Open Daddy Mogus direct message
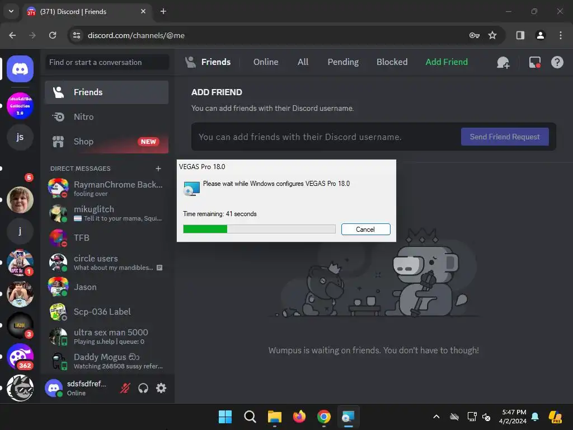This screenshot has height=430, width=573. [x=107, y=361]
